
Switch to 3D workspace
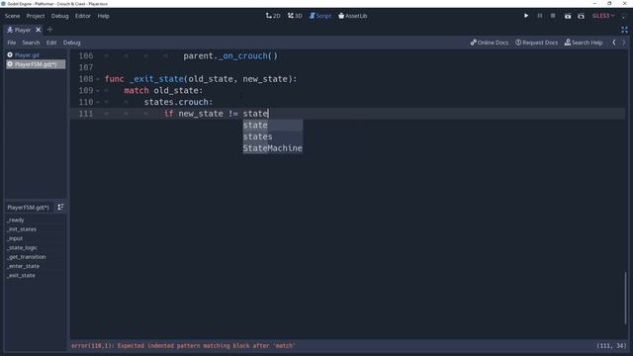point(295,16)
